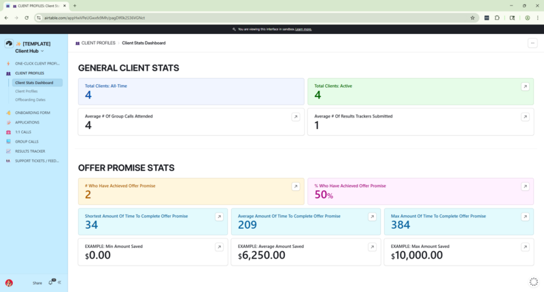
Task: Click Client Stats Dashboard breadcrumb text
Action: click(143, 43)
